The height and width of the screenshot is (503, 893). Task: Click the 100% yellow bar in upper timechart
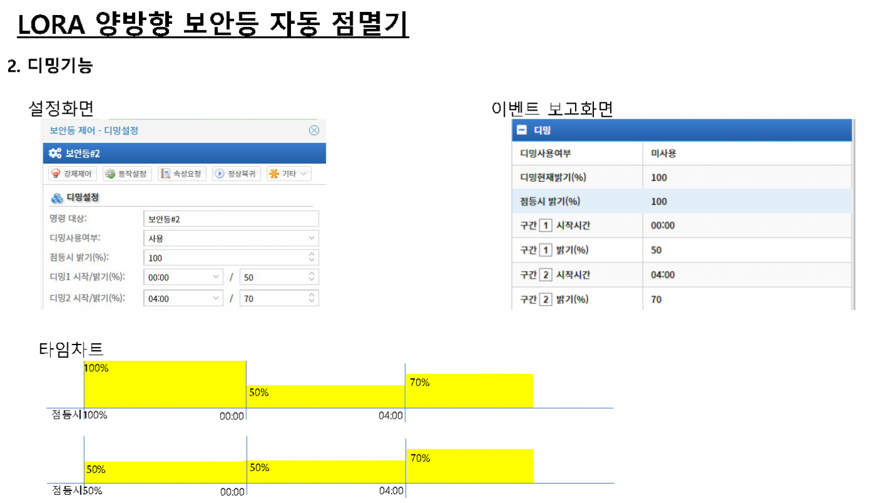165,384
